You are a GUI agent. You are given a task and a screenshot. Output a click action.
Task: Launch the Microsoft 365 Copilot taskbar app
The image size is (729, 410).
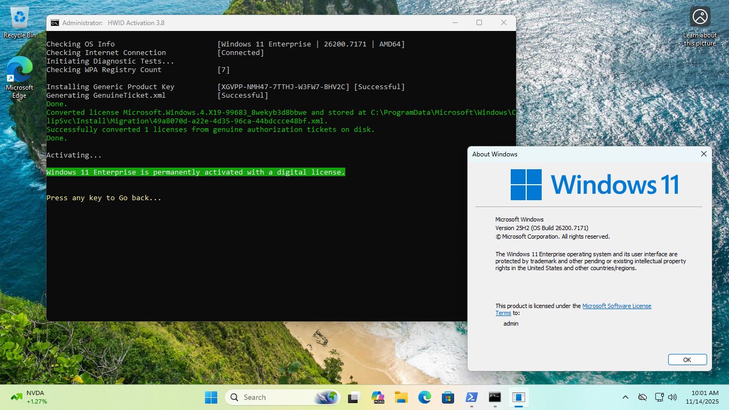pos(378,397)
